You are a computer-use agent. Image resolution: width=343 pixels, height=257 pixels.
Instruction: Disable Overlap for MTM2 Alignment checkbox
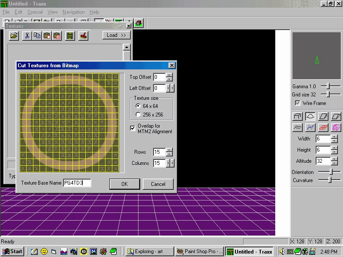tap(133, 128)
